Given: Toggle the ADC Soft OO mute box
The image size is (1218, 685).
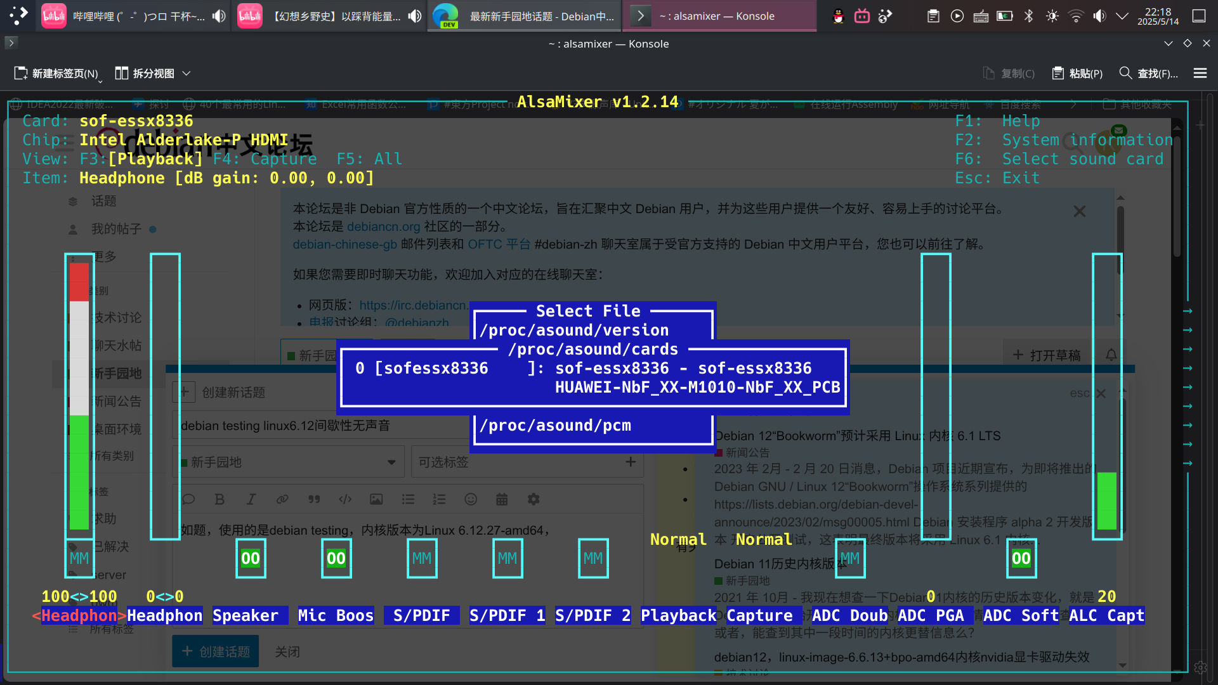Looking at the screenshot, I should [x=1021, y=559].
